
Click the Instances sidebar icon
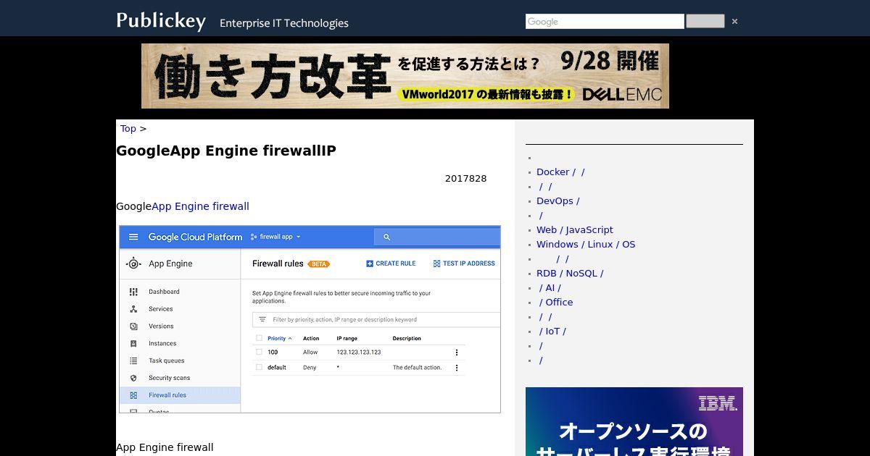tap(133, 344)
